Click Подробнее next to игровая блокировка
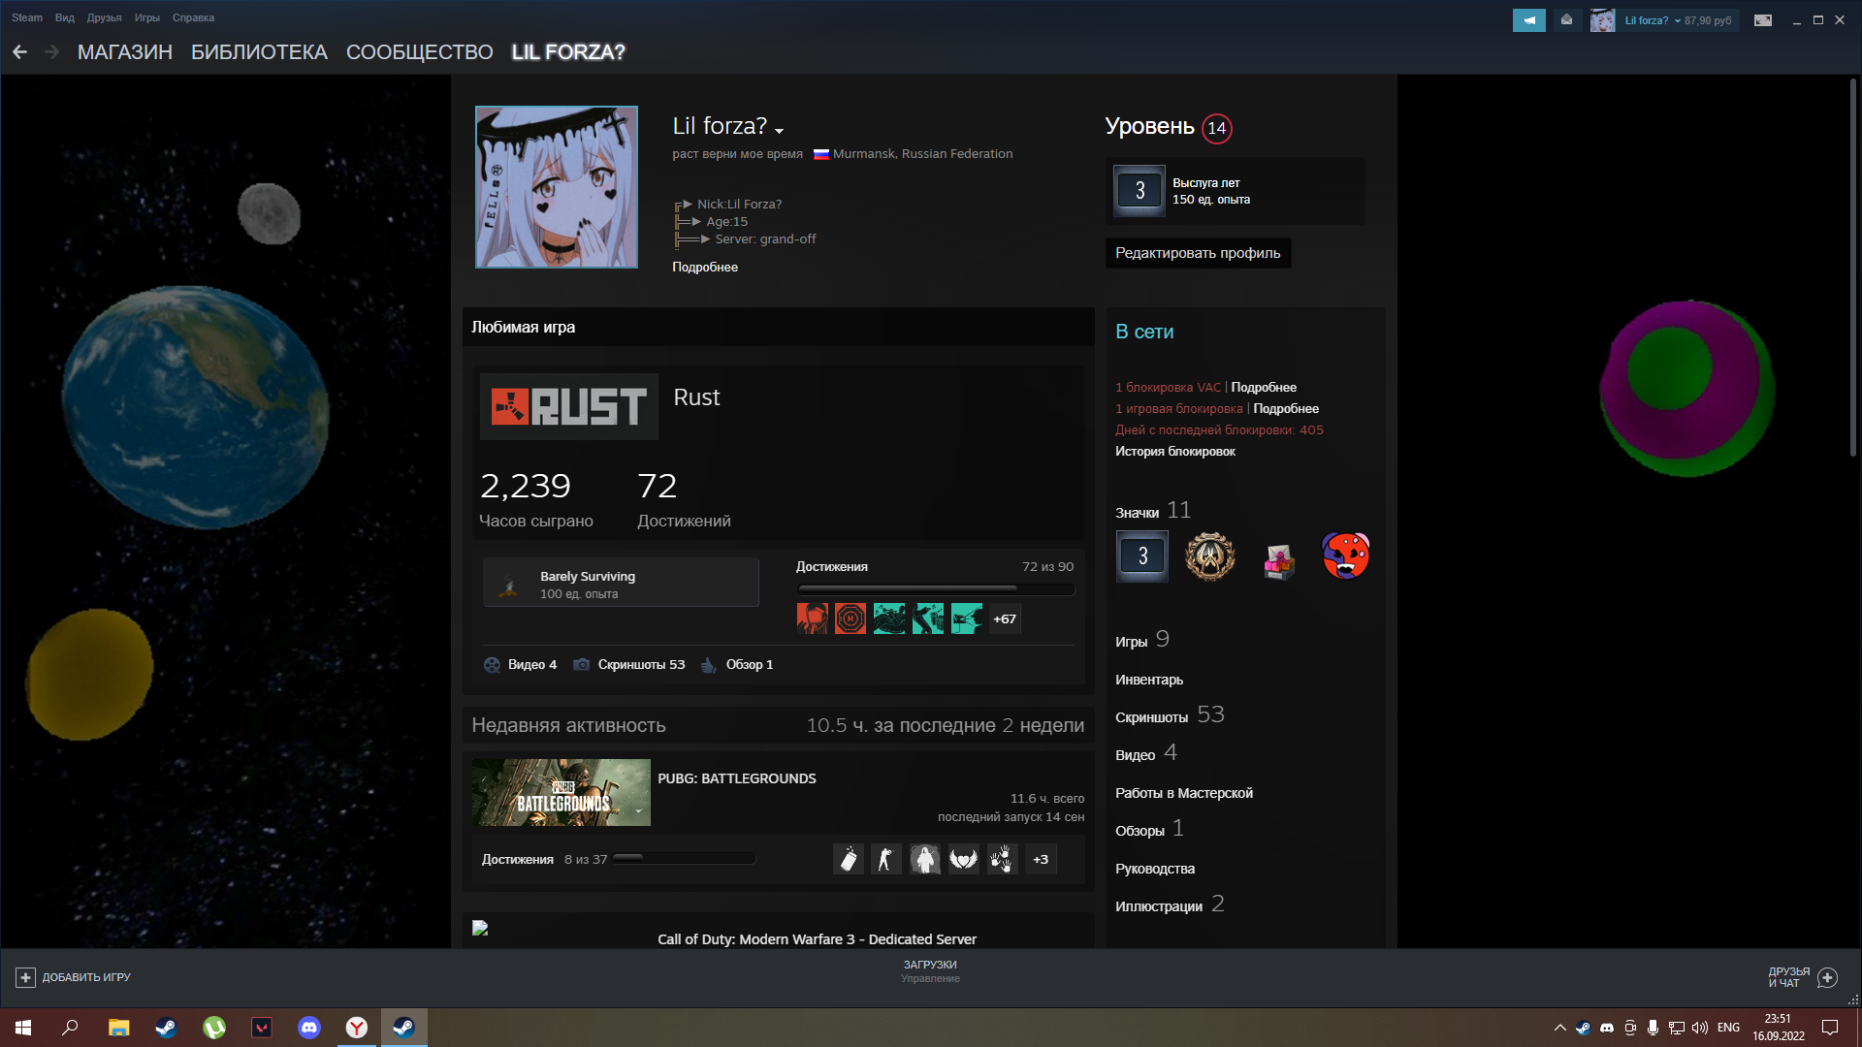 coord(1286,409)
